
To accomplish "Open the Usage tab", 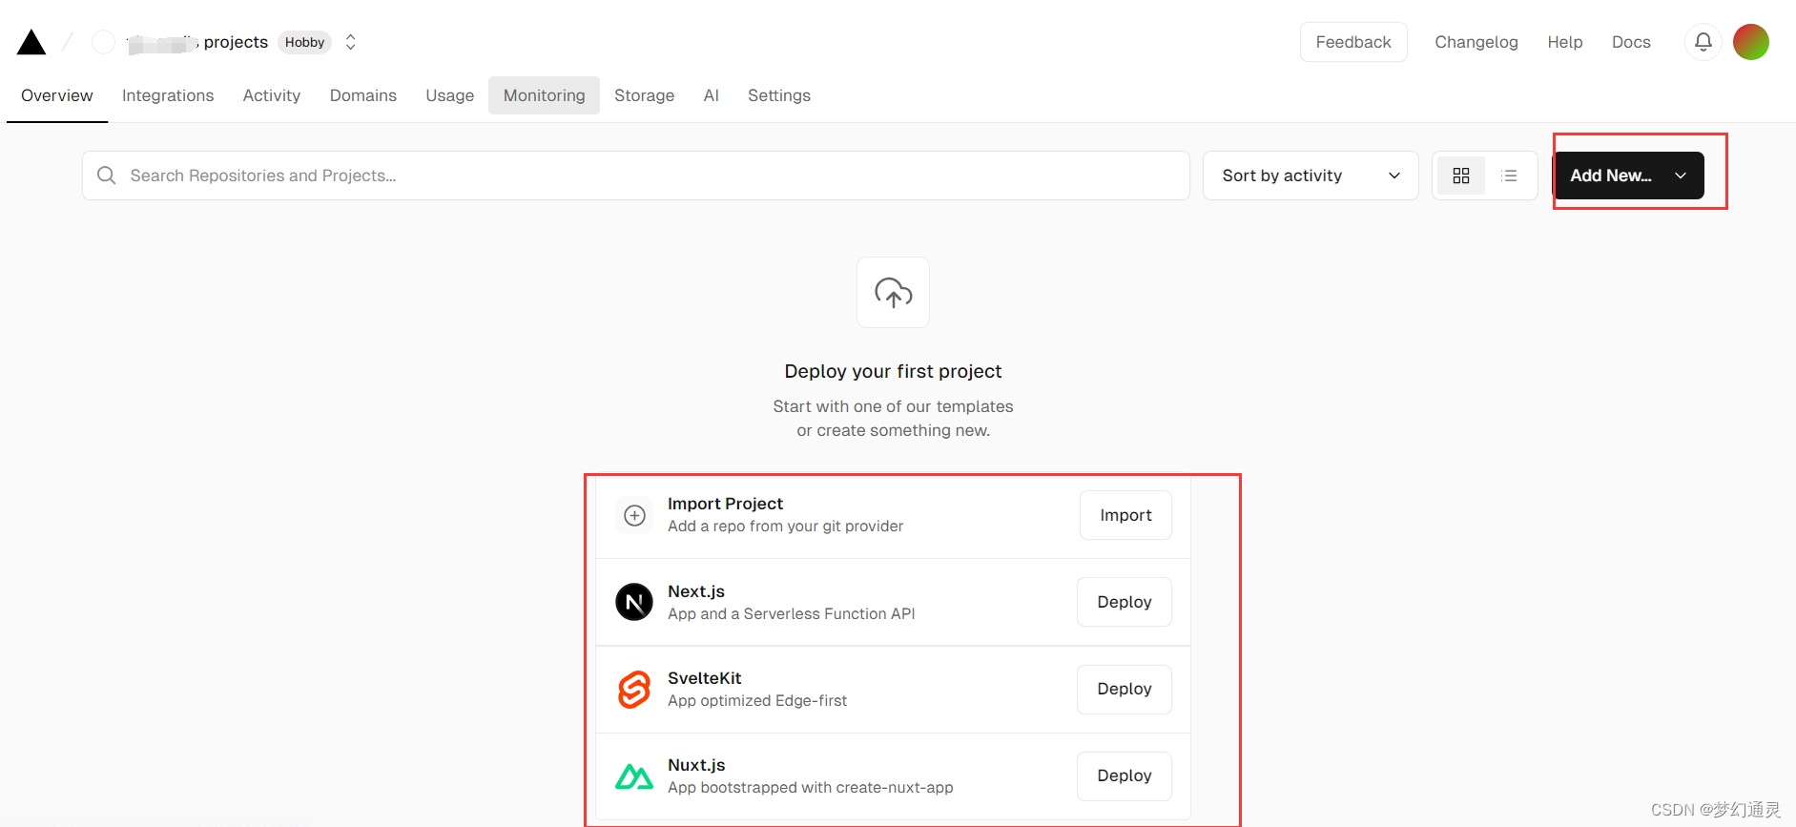I will pos(450,95).
